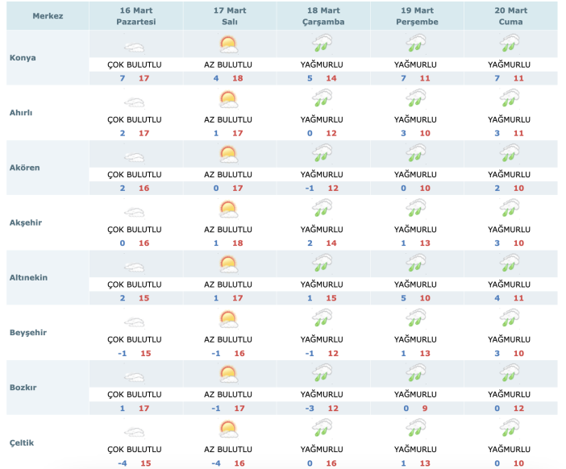The image size is (566, 469).
Task: Click Çeltik's rainy icon for 19 Mart
Action: pyautogui.click(x=416, y=428)
